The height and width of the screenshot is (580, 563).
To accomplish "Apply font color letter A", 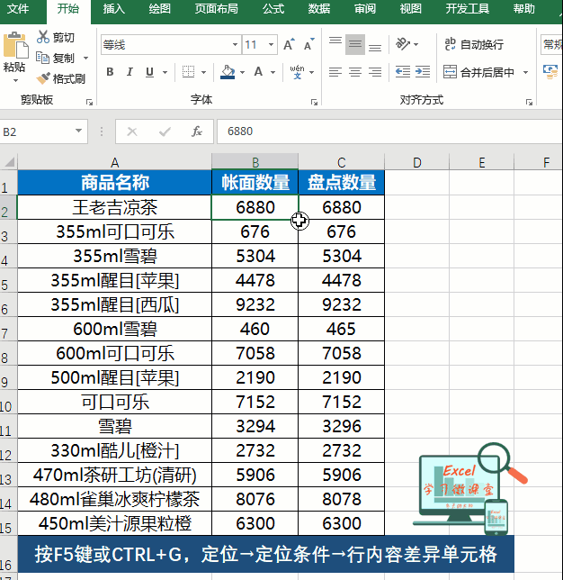I will [258, 72].
